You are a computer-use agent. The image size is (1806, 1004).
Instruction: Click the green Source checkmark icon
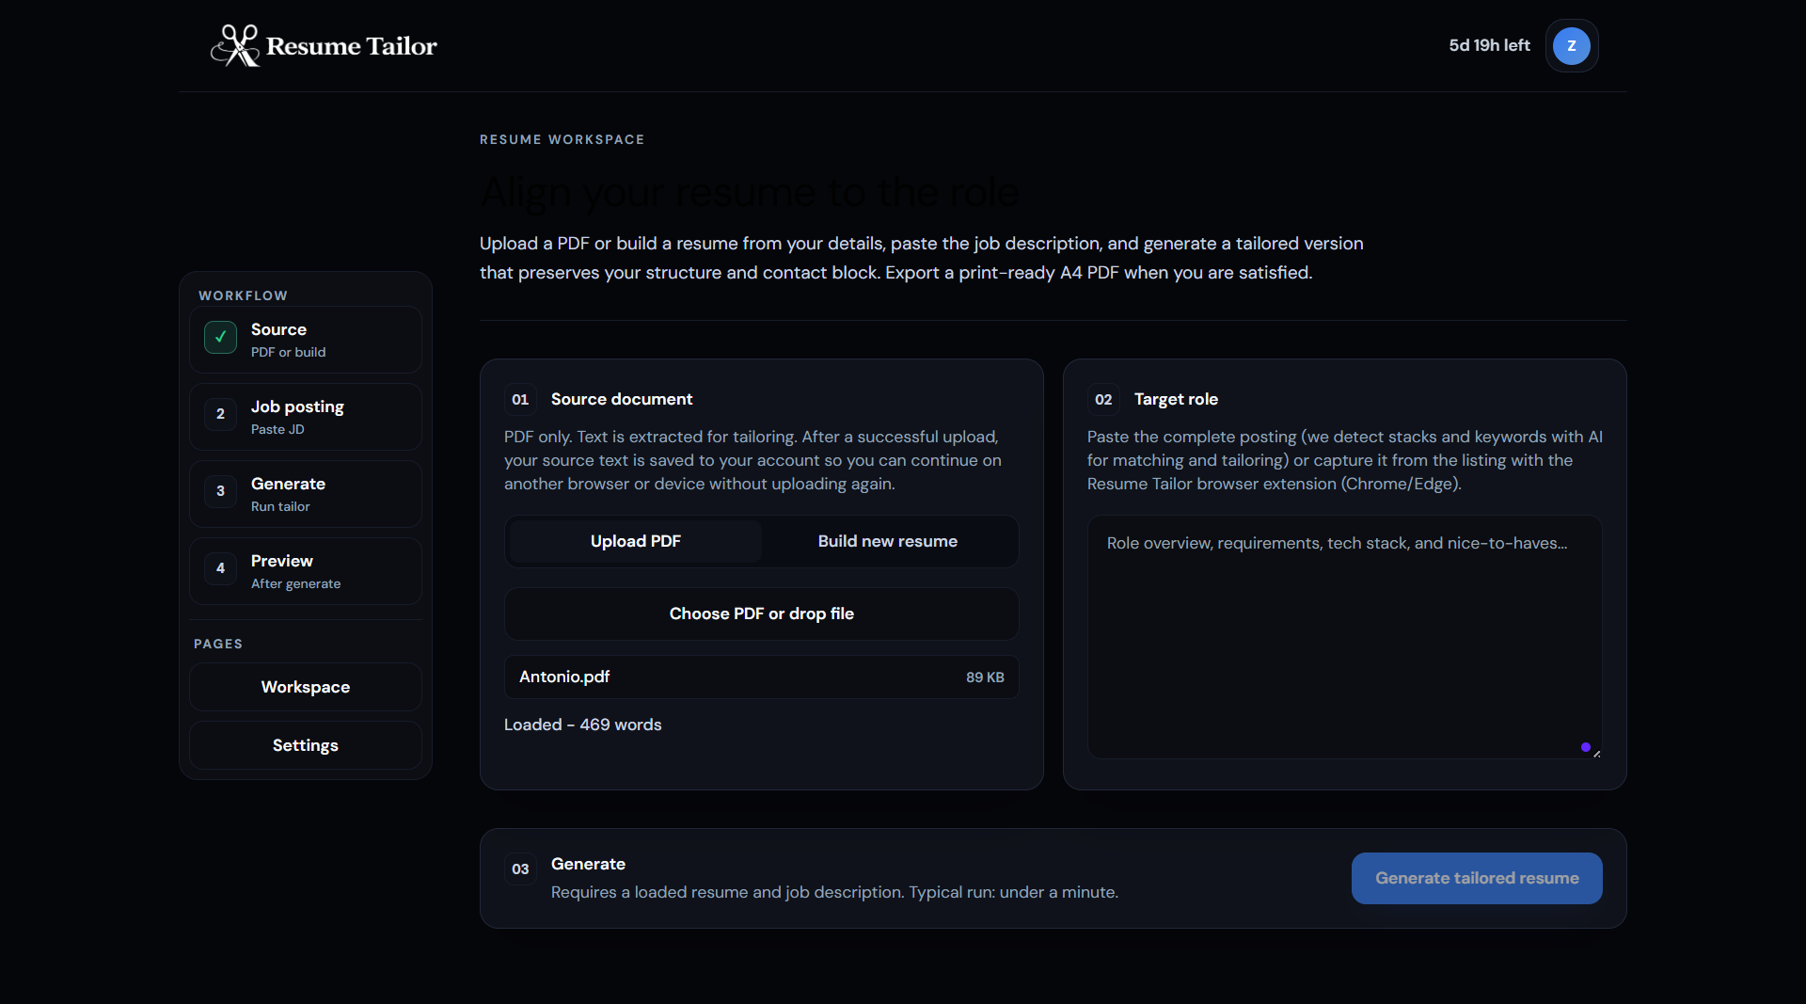220,337
